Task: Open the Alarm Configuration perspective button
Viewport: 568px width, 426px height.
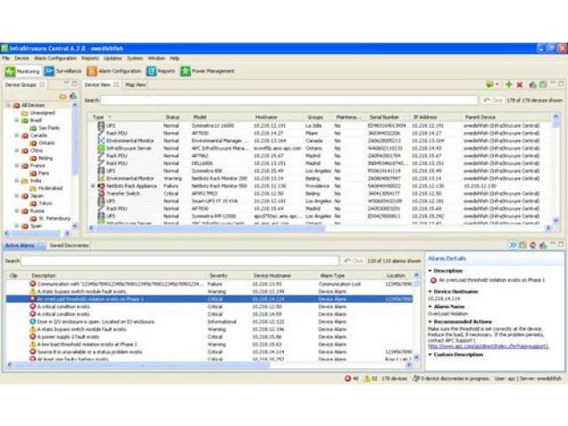Action: pos(114,71)
